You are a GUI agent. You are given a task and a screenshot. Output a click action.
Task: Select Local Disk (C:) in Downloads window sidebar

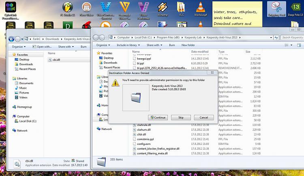point(28,121)
